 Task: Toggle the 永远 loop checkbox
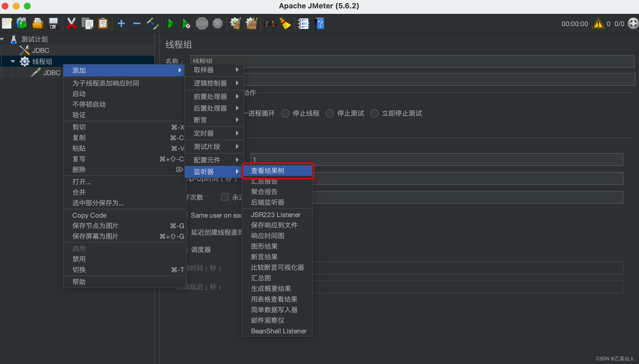point(225,197)
